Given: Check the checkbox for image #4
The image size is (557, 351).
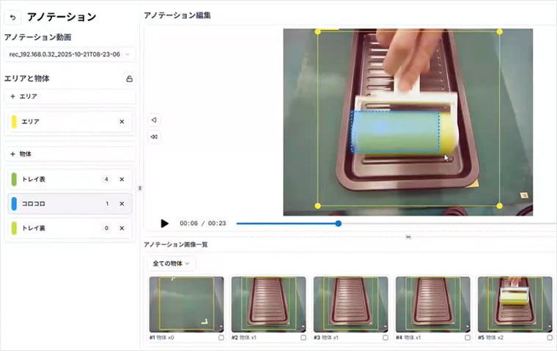Looking at the screenshot, I should [x=468, y=338].
